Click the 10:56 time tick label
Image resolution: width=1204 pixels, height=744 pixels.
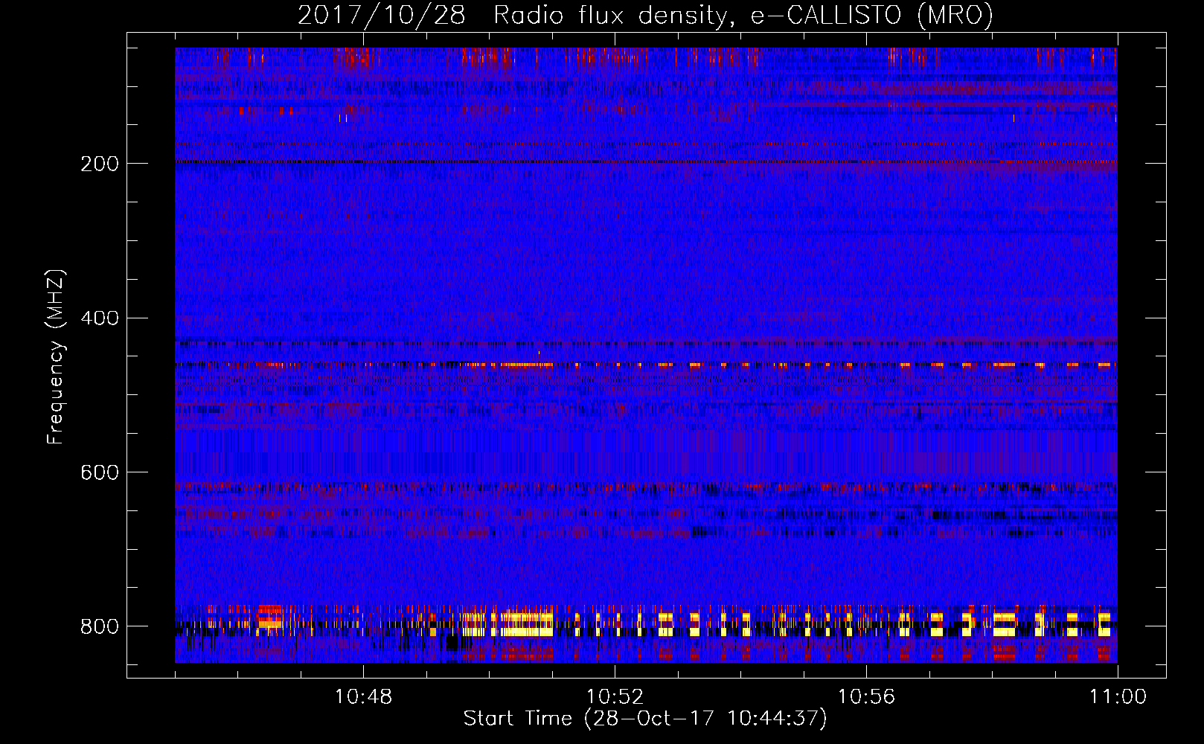tap(866, 697)
